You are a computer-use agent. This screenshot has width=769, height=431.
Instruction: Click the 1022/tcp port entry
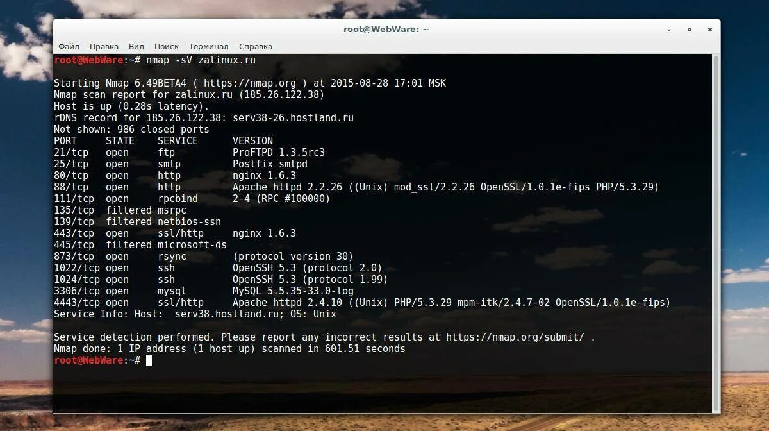point(77,268)
